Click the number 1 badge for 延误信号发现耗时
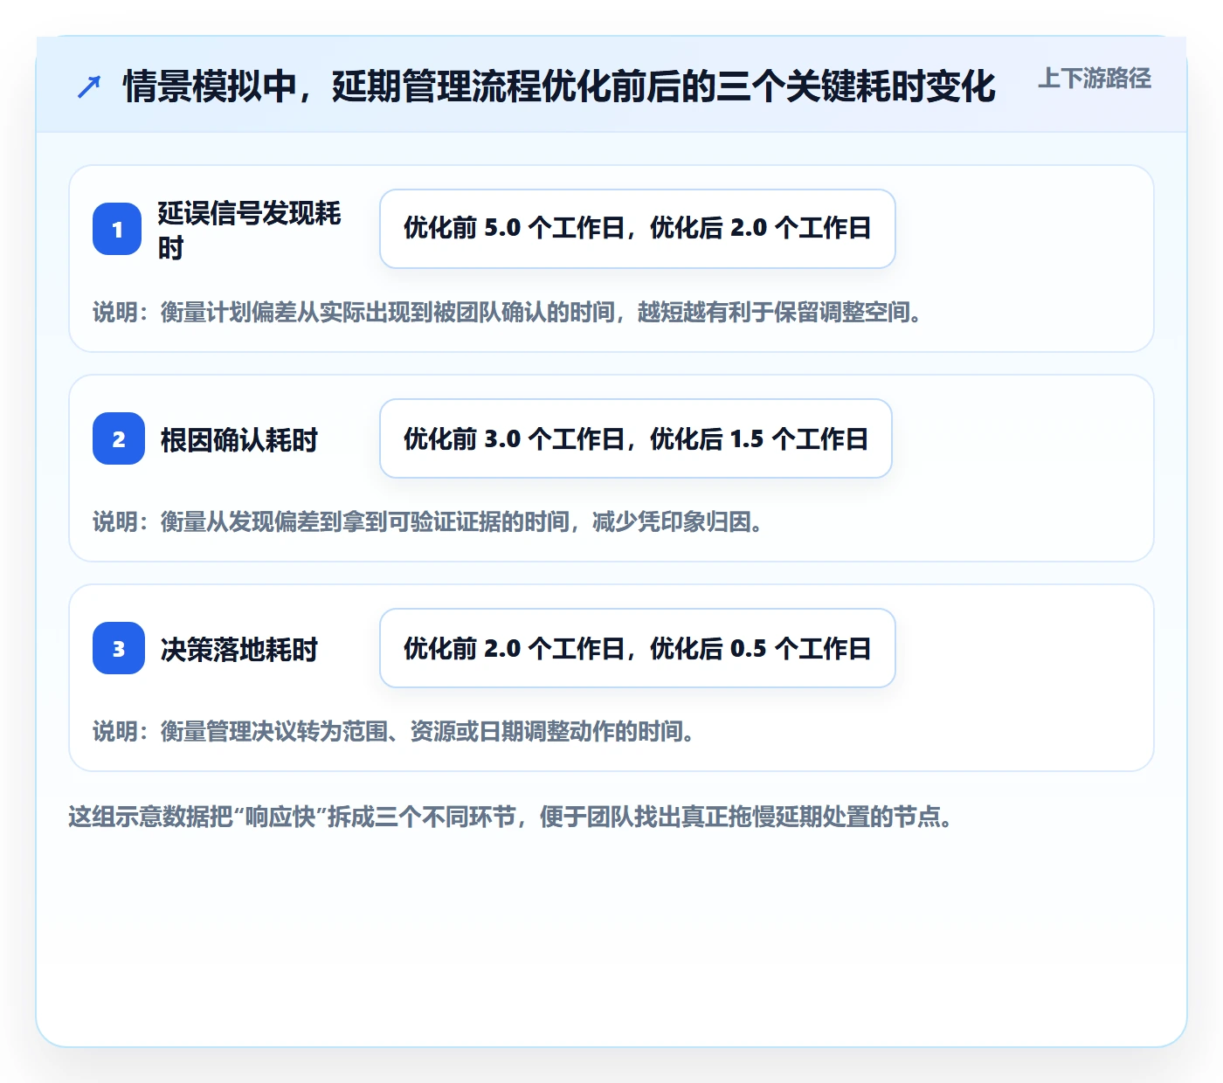Viewport: 1223px width, 1083px height. [x=117, y=229]
